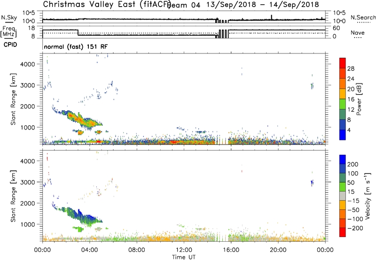Click the '28' label on power colorbar

pyautogui.click(x=351, y=69)
